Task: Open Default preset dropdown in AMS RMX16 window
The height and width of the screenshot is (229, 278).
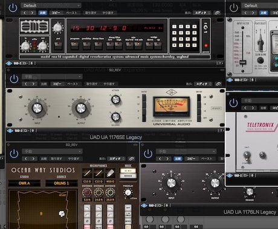Action: point(51,5)
